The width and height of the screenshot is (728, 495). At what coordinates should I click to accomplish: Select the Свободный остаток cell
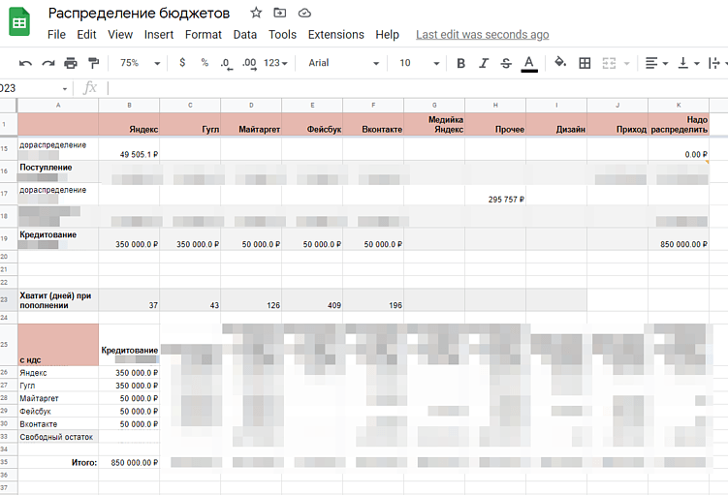click(58, 437)
